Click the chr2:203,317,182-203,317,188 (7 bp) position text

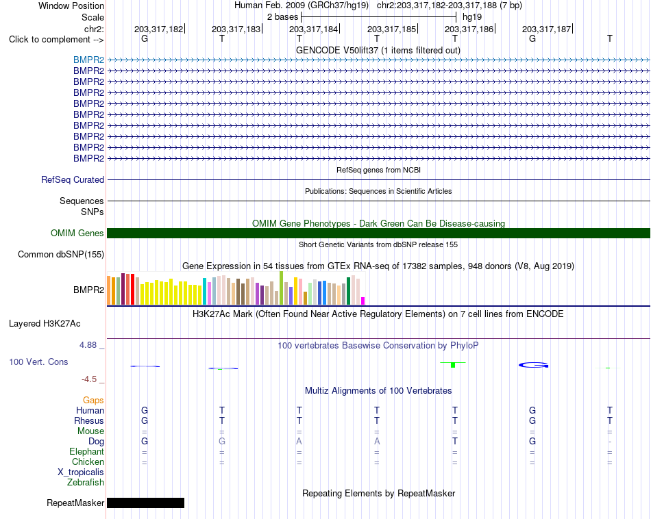point(450,5)
